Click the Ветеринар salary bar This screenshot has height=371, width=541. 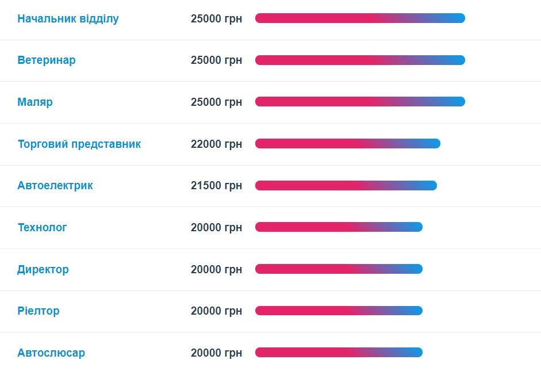tap(360, 60)
